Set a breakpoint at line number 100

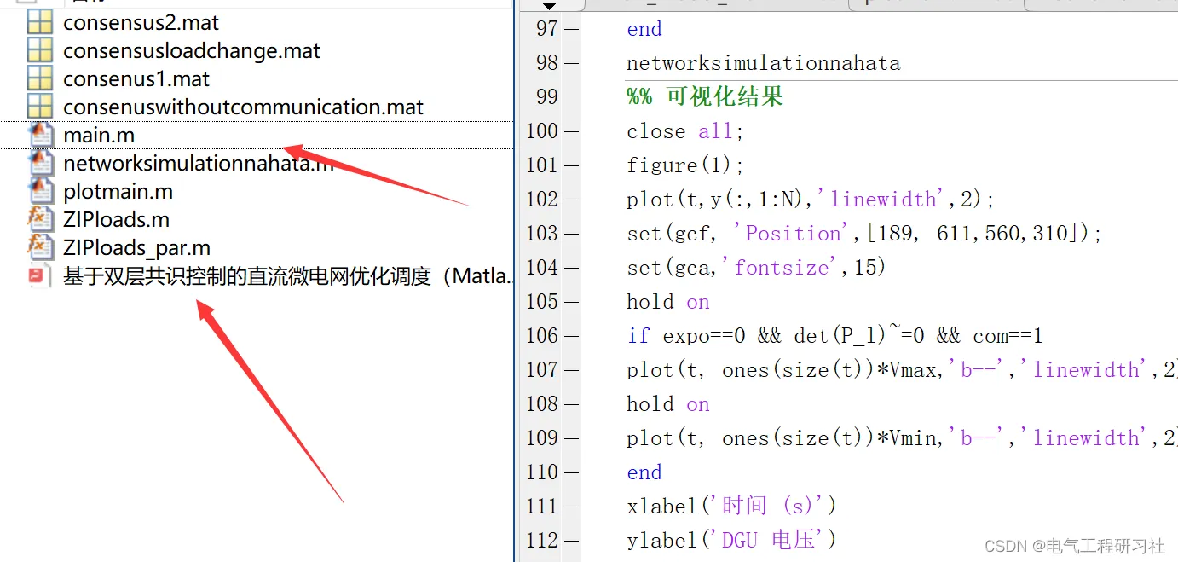(541, 131)
